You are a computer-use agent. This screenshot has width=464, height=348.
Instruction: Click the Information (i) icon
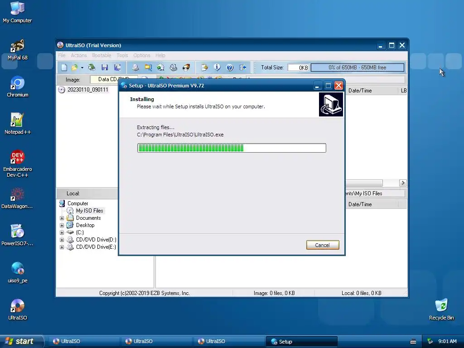(217, 68)
